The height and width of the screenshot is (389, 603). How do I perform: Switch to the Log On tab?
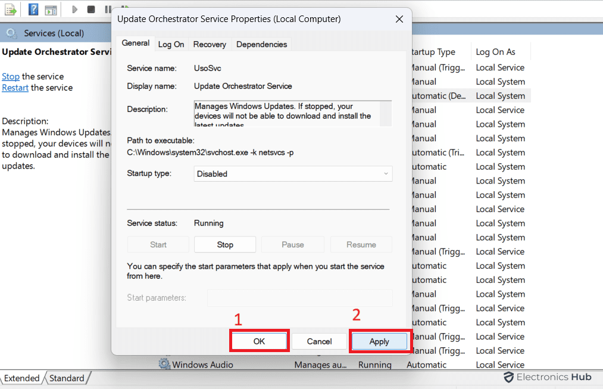(x=171, y=44)
